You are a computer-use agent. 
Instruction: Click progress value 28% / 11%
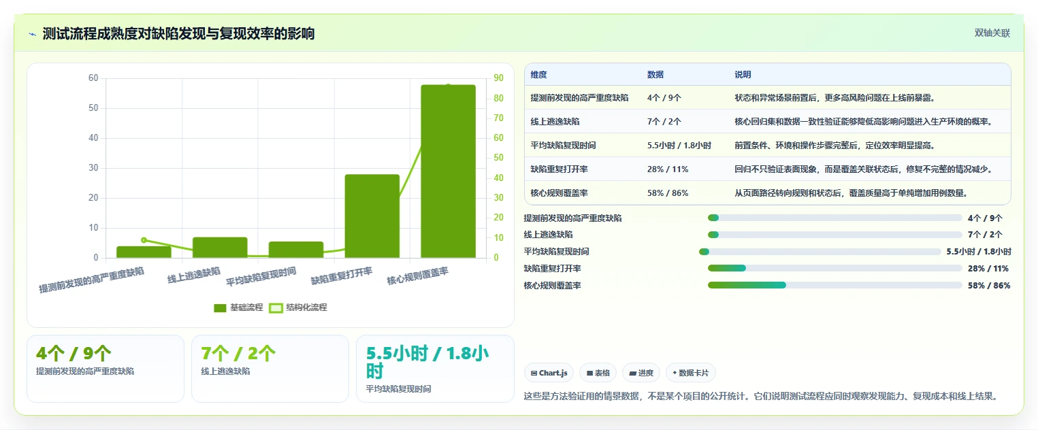[x=988, y=269]
